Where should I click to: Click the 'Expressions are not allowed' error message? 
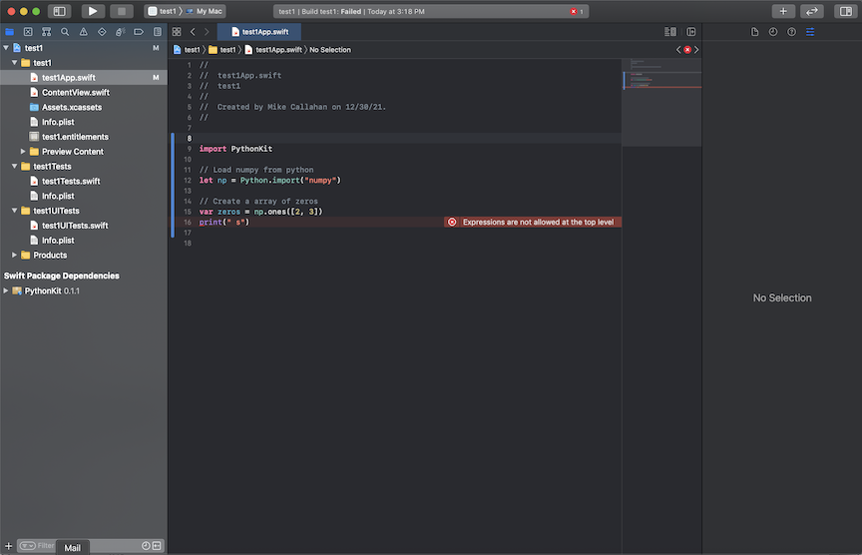(537, 223)
